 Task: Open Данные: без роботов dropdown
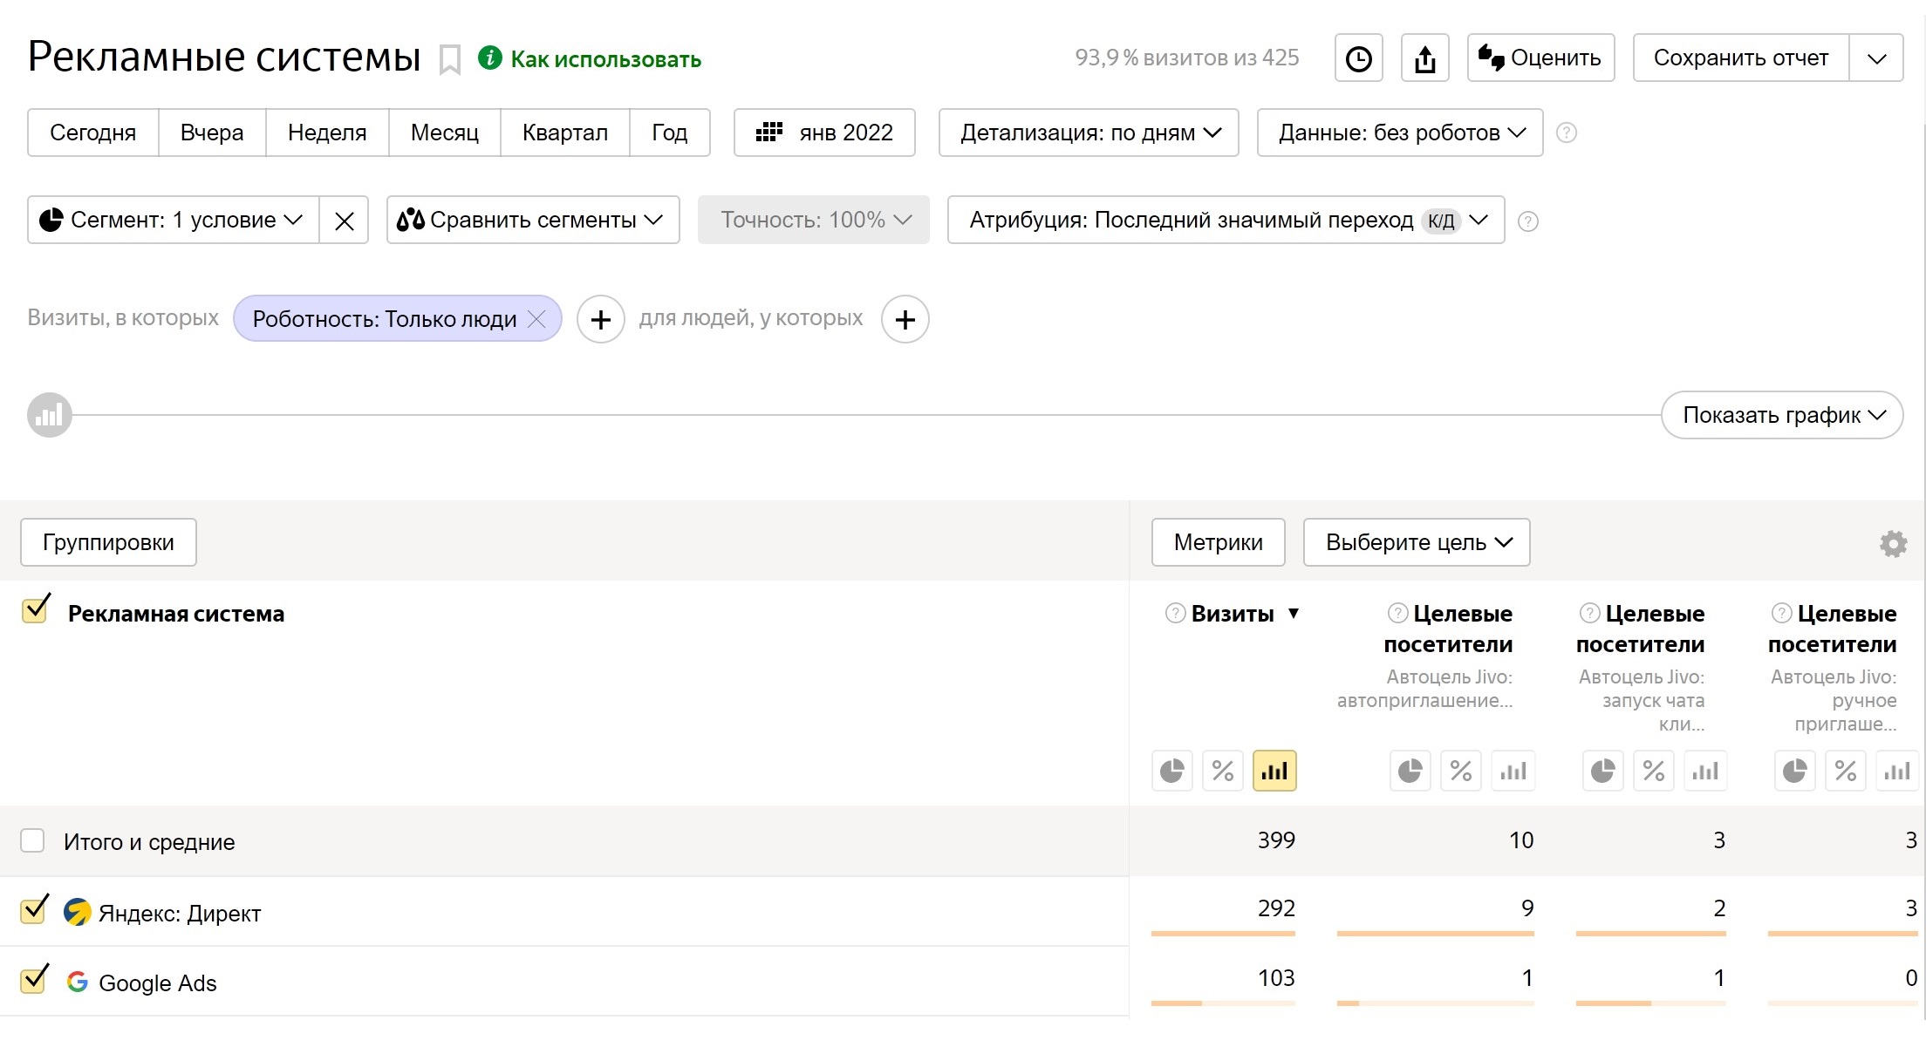pyautogui.click(x=1400, y=133)
